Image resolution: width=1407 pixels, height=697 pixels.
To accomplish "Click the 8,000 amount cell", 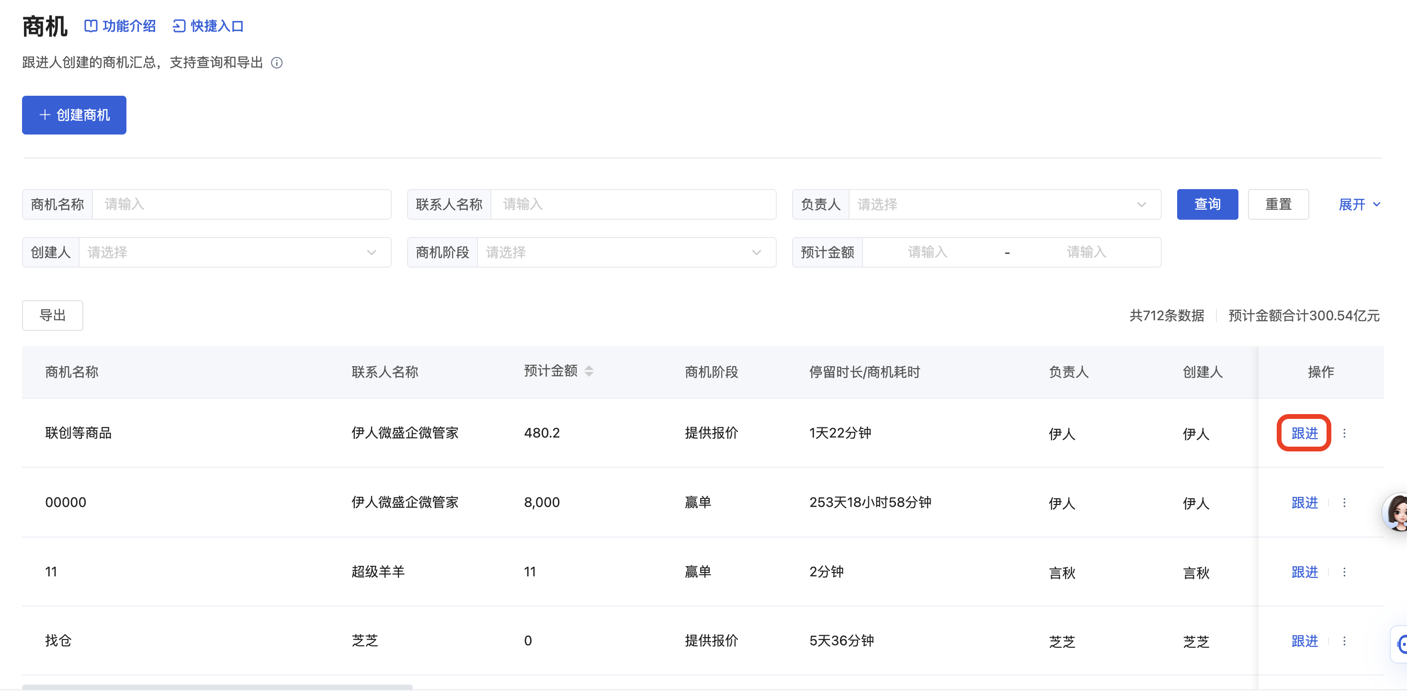I will (x=542, y=502).
